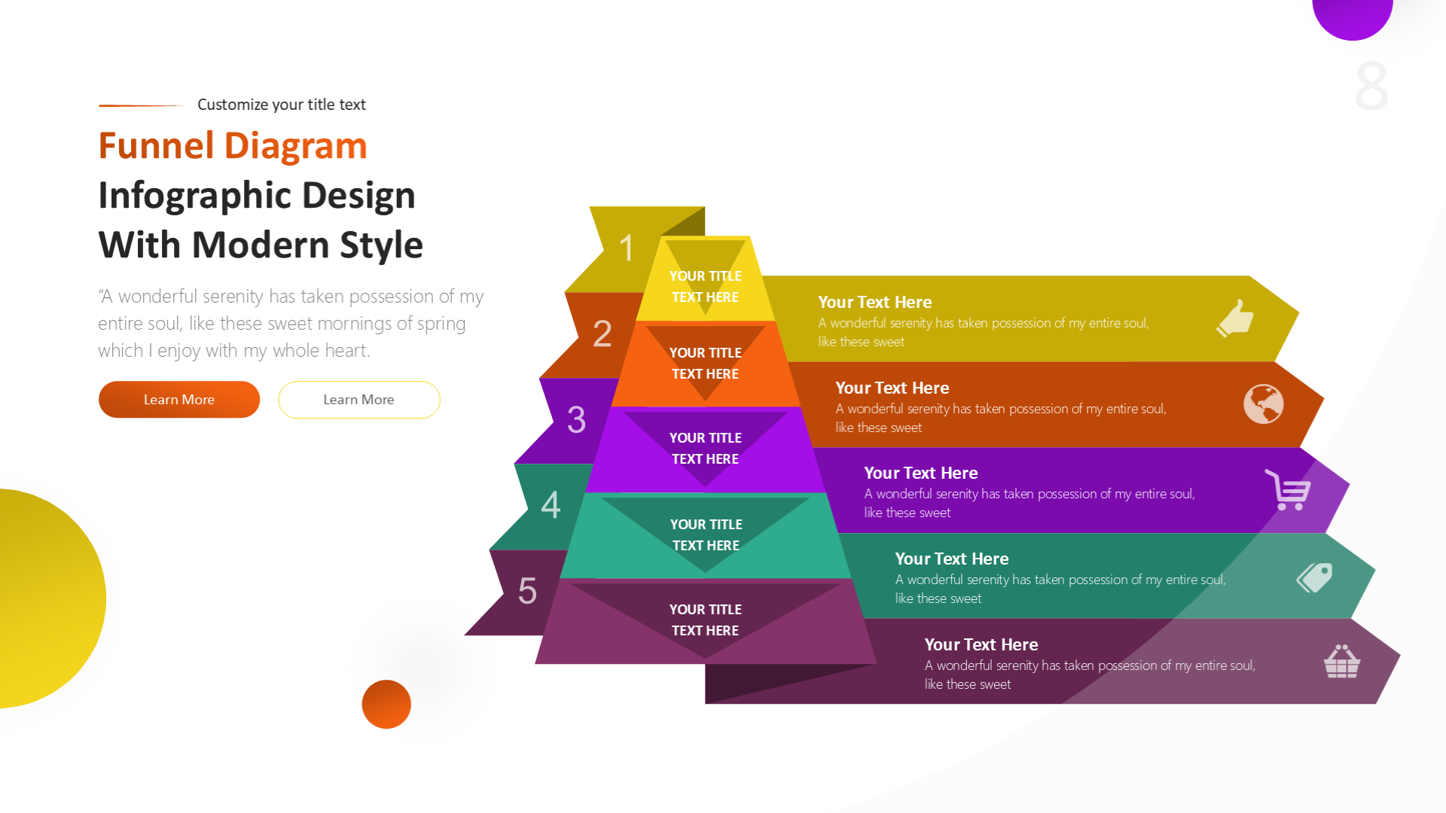The image size is (1446, 813).
Task: Select the number 1 arrow label
Action: [x=626, y=248]
